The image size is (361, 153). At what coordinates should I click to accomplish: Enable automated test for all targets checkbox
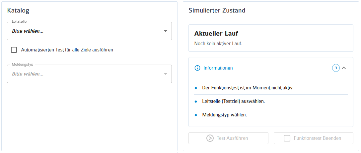(x=14, y=50)
